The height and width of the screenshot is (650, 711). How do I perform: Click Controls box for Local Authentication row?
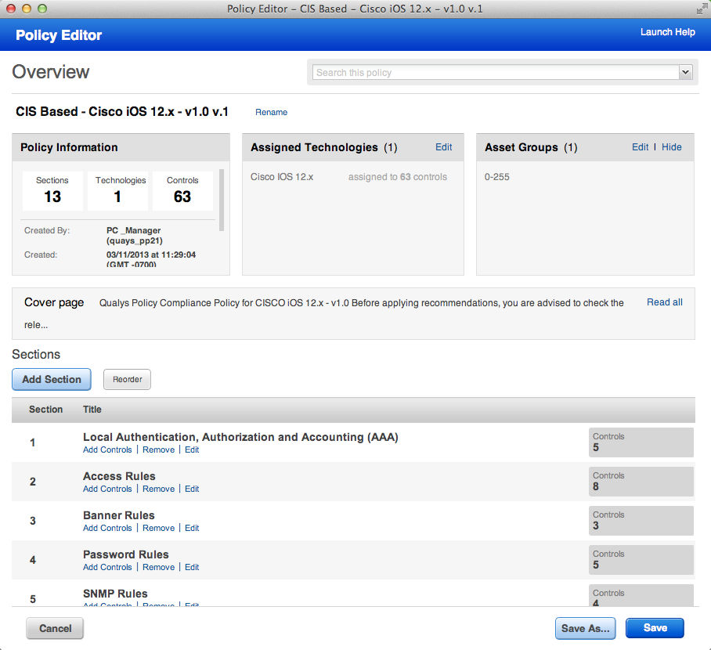(641, 442)
